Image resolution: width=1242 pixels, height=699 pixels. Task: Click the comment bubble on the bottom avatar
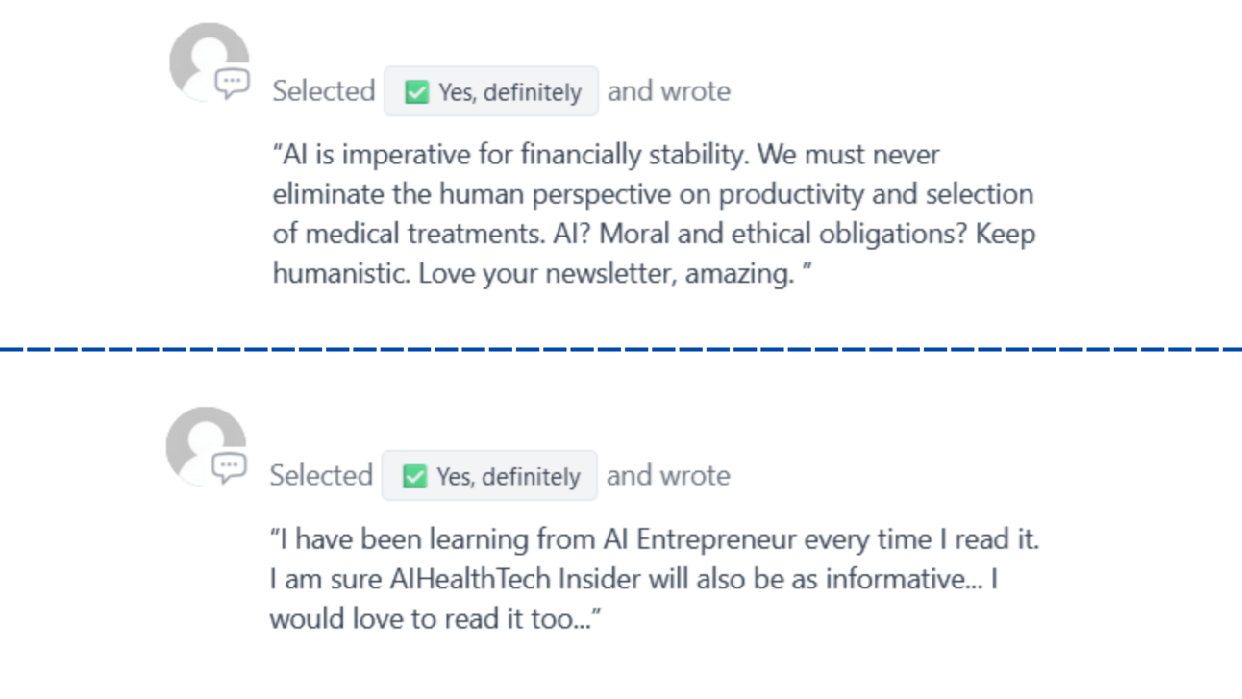[229, 468]
